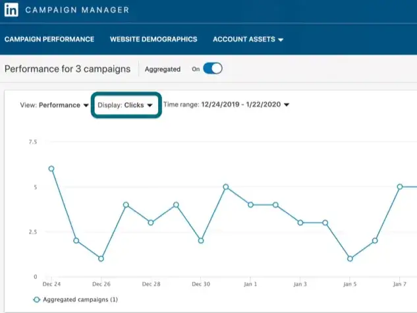Click the Aggregated campaigns (1) legend label
417x313 pixels.
point(80,300)
